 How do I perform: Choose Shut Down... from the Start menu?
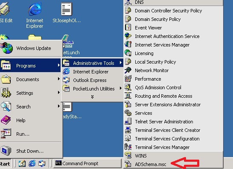tap(30, 151)
